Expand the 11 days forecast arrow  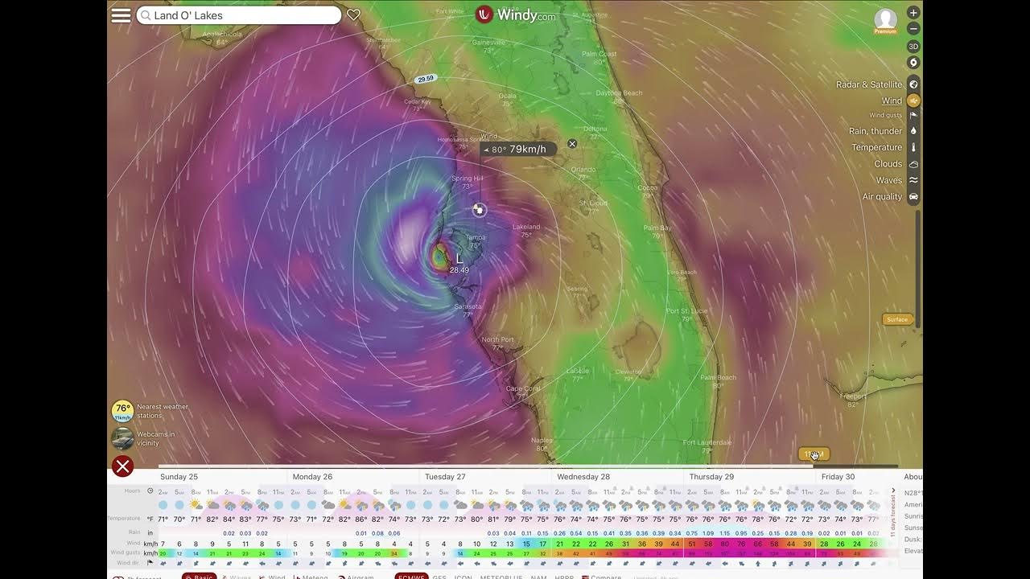point(893,491)
